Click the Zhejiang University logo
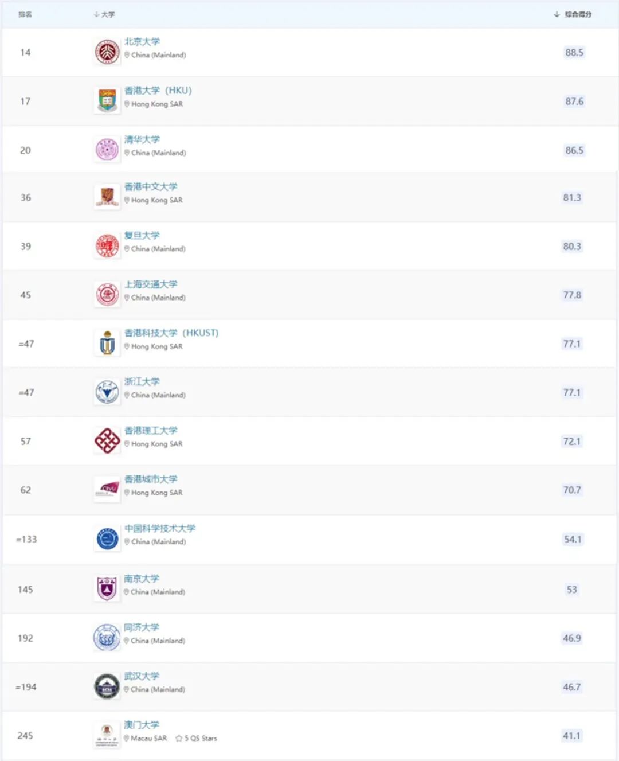Screen dimensions: 619x761 coord(107,392)
